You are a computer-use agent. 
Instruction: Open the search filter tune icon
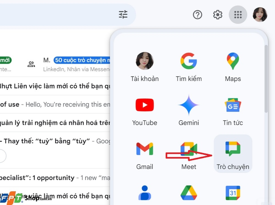click(x=123, y=14)
